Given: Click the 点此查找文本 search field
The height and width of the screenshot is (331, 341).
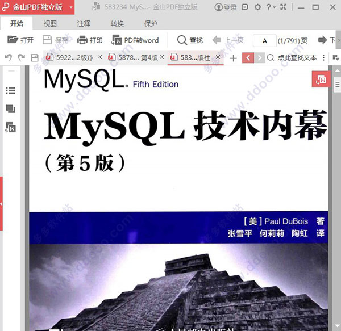Looking at the screenshot, I should tap(297, 58).
